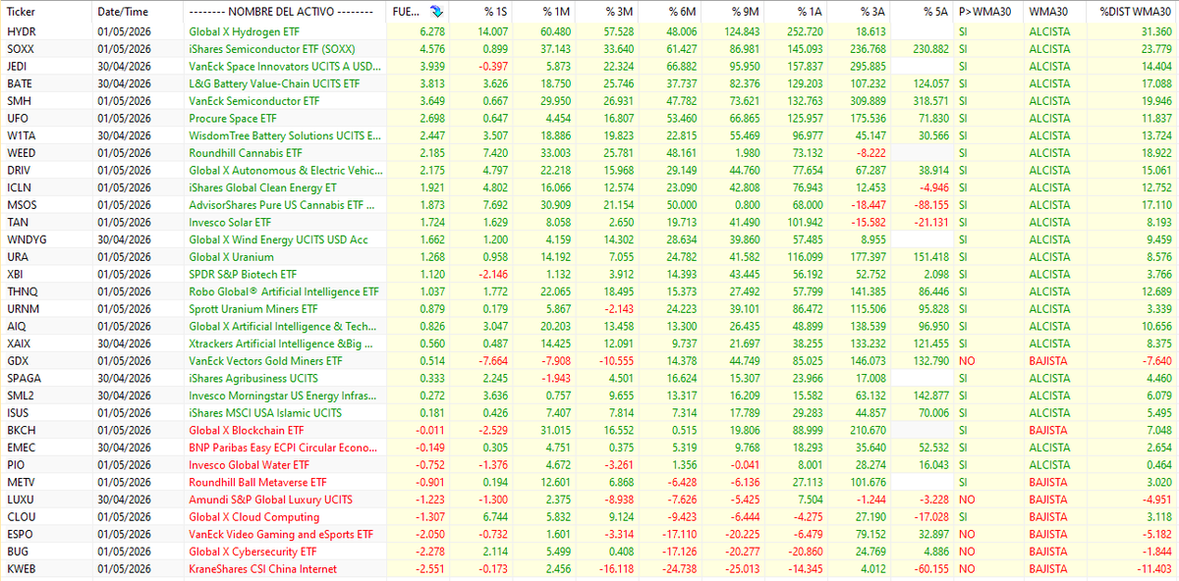Select the EMEC ticker cell
The height and width of the screenshot is (581, 1179).
(22, 448)
